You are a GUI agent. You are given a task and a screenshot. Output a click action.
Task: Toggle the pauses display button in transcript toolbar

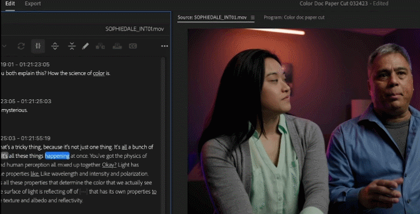38,46
